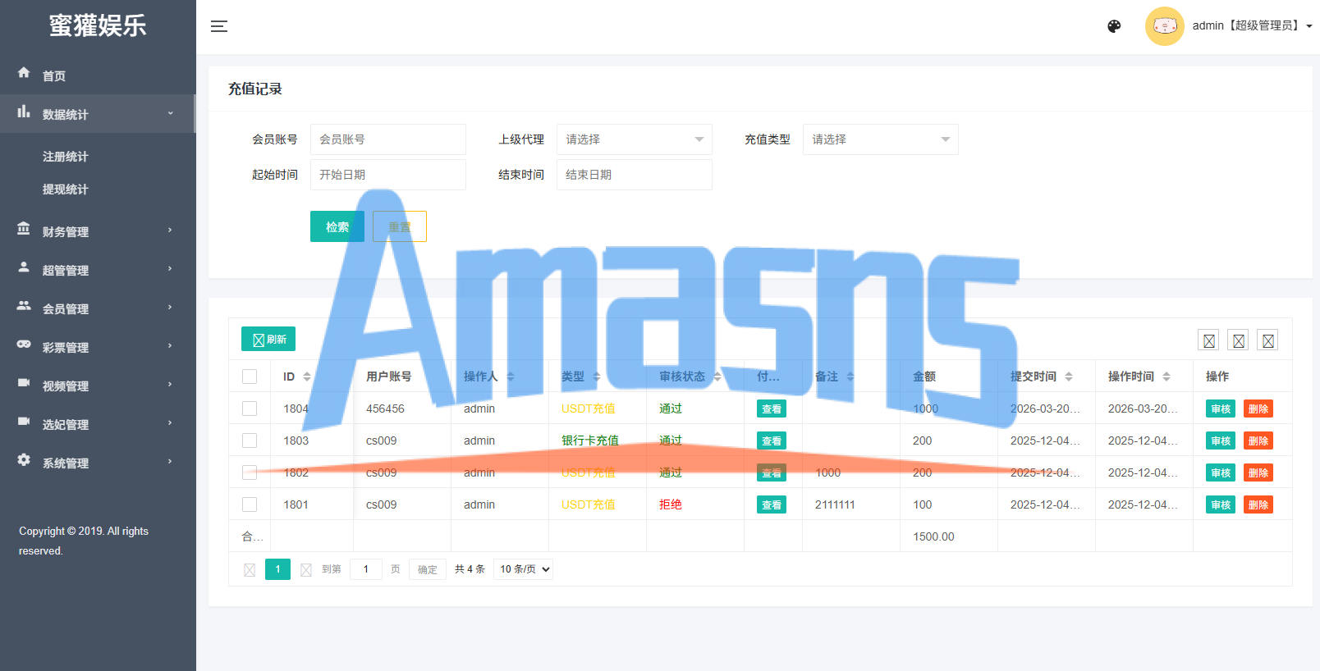Viewport: 1320px width, 671px height.
Task: Sort by 提交时间 column arrows
Action: point(1069,377)
